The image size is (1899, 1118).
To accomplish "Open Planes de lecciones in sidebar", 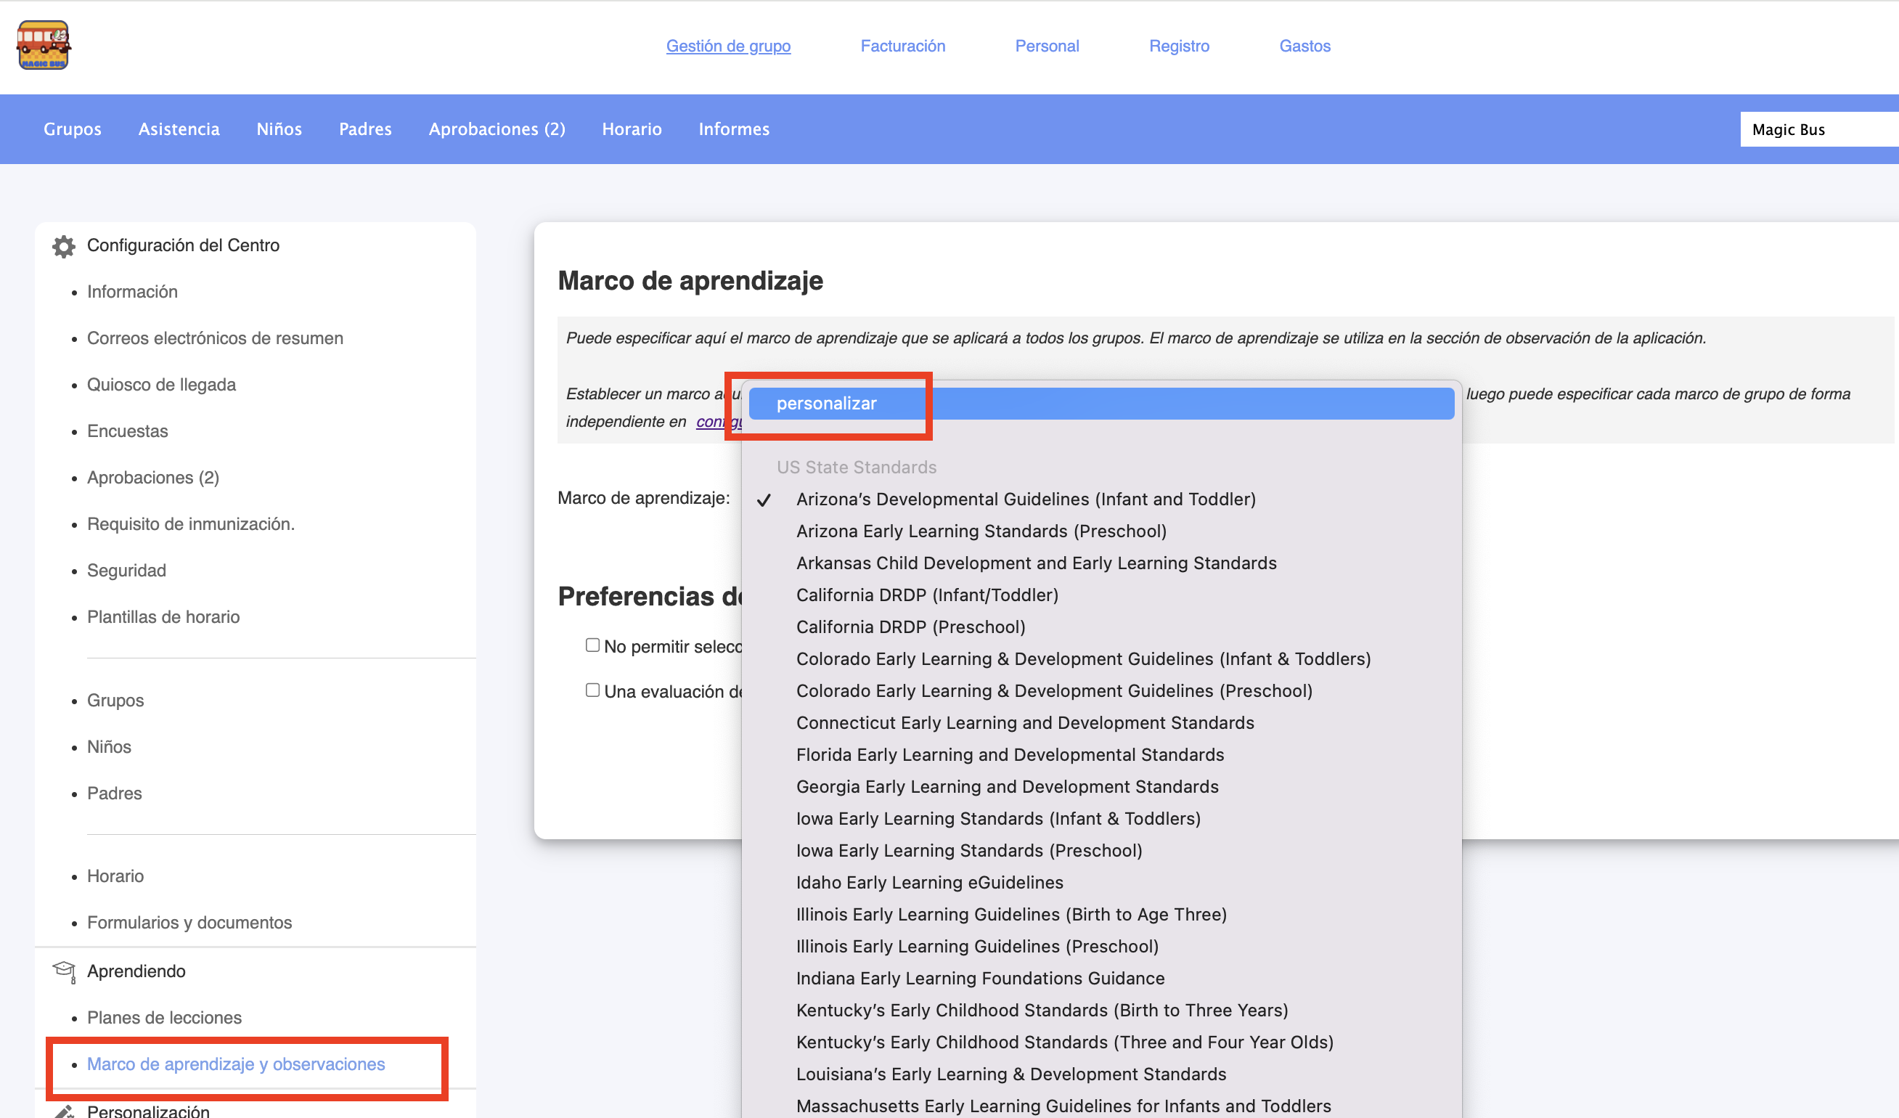I will [164, 1017].
